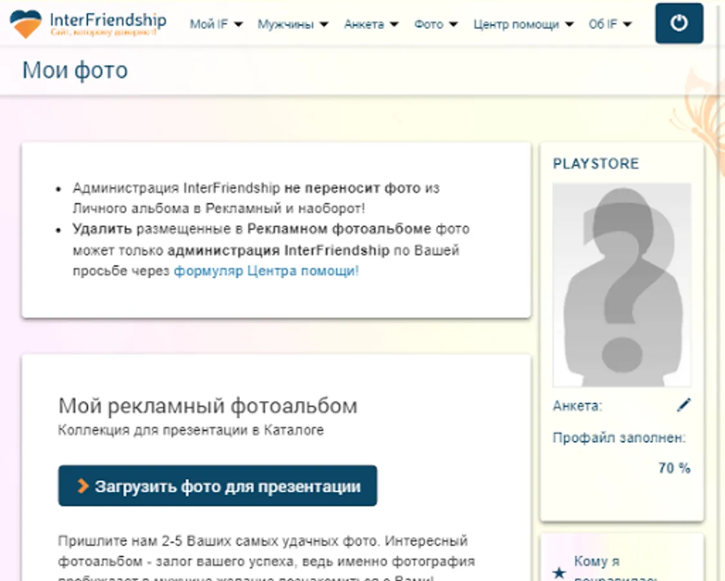
Task: Expand the Фото dropdown arrow
Action: 453,24
